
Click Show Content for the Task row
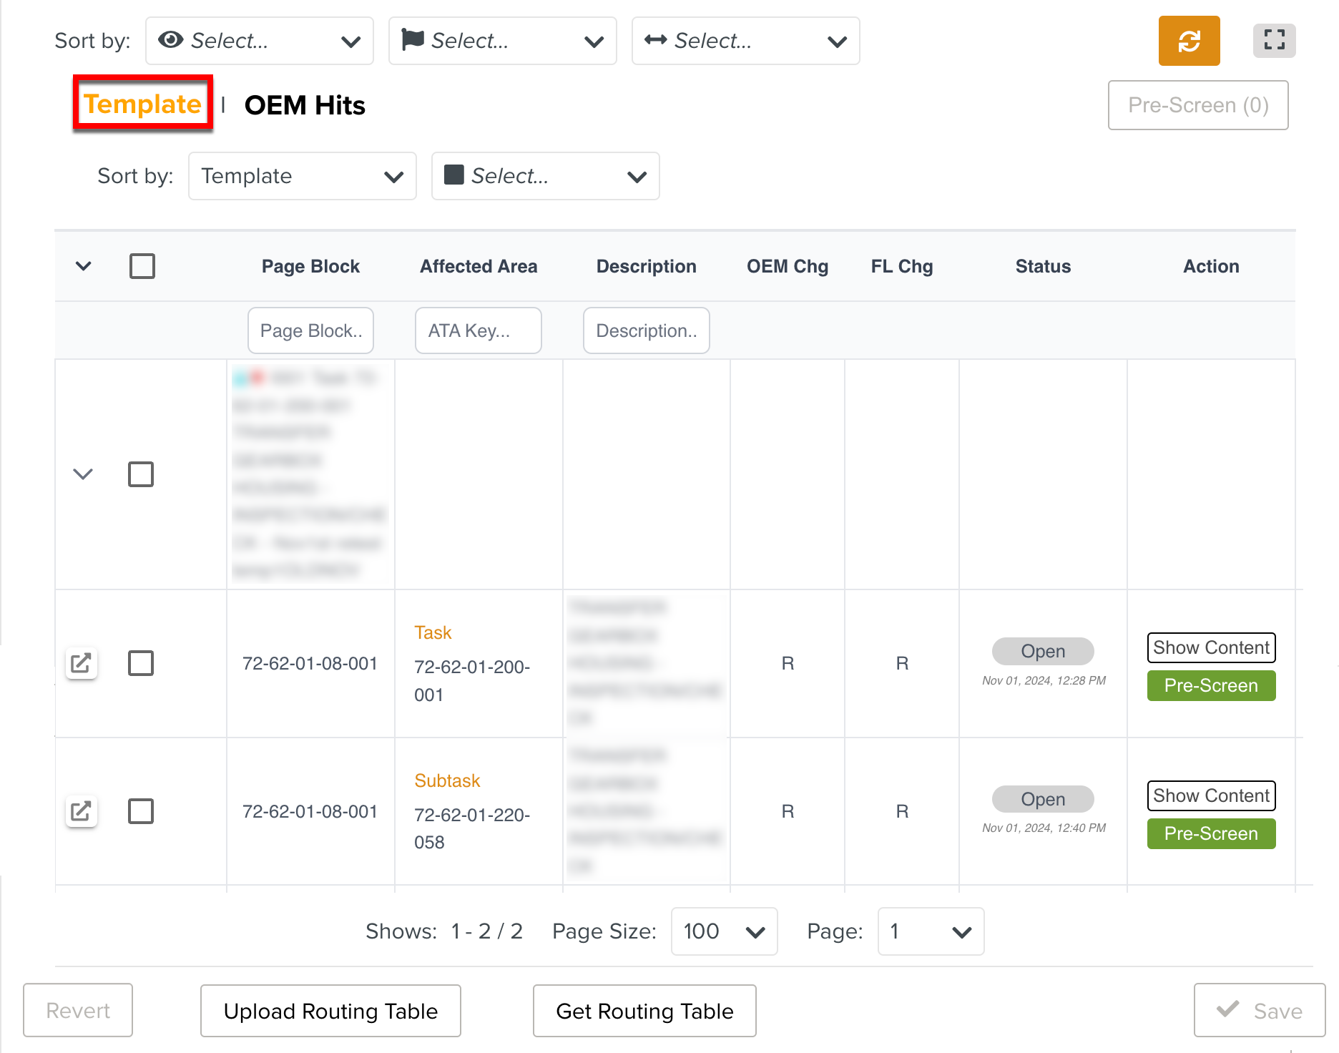coord(1210,647)
